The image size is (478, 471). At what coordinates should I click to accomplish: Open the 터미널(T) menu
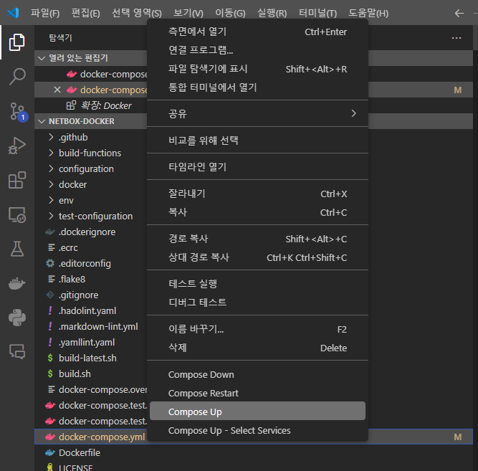coord(317,13)
